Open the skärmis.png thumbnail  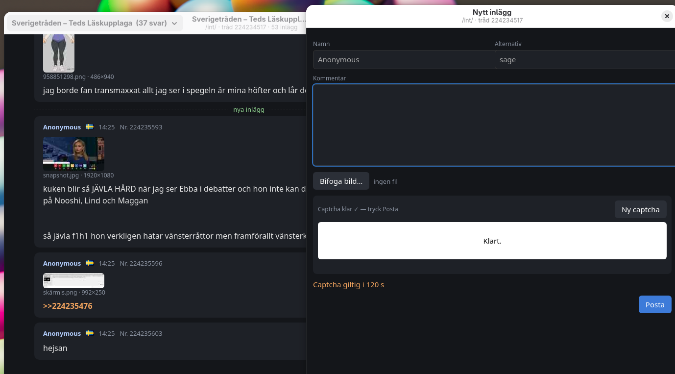click(73, 281)
